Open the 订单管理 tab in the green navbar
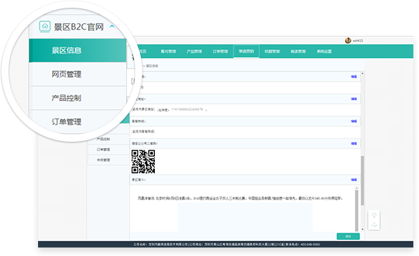The height and width of the screenshot is (256, 419). click(220, 51)
